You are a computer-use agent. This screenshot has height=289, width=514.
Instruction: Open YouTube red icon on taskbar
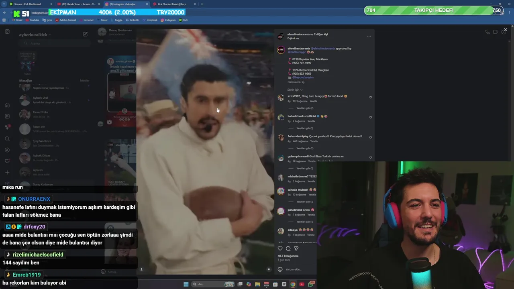pyautogui.click(x=302, y=284)
